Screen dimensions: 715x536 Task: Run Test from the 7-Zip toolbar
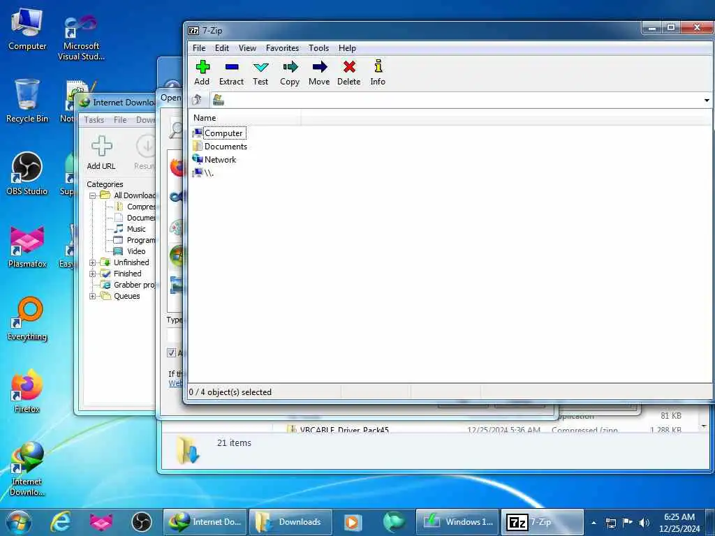[260, 73]
